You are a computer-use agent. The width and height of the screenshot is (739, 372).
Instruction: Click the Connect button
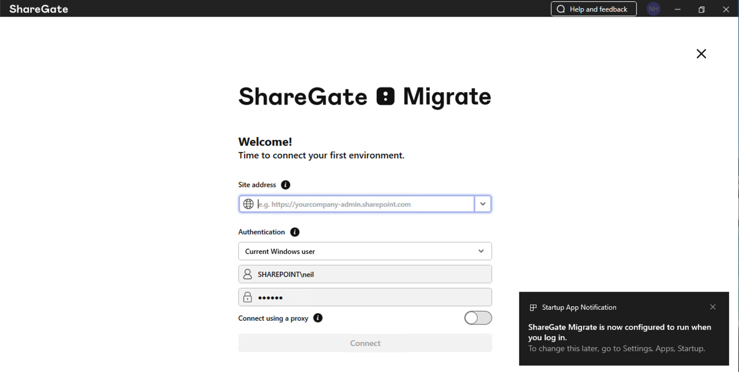tap(365, 343)
